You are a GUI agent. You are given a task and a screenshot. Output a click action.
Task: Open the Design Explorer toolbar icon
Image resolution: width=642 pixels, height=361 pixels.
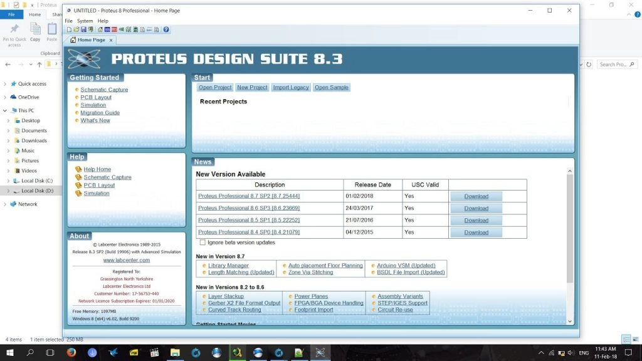coord(135,29)
